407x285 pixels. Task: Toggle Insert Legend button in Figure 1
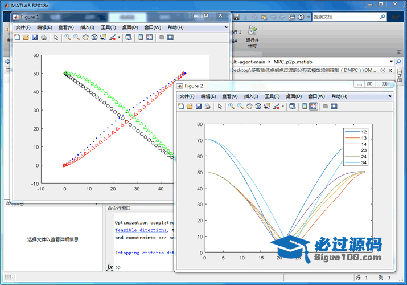point(150,38)
